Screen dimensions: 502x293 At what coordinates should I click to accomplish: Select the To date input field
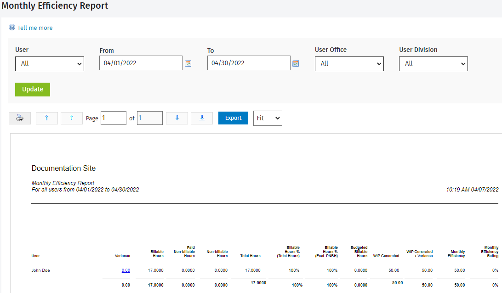[248, 62]
